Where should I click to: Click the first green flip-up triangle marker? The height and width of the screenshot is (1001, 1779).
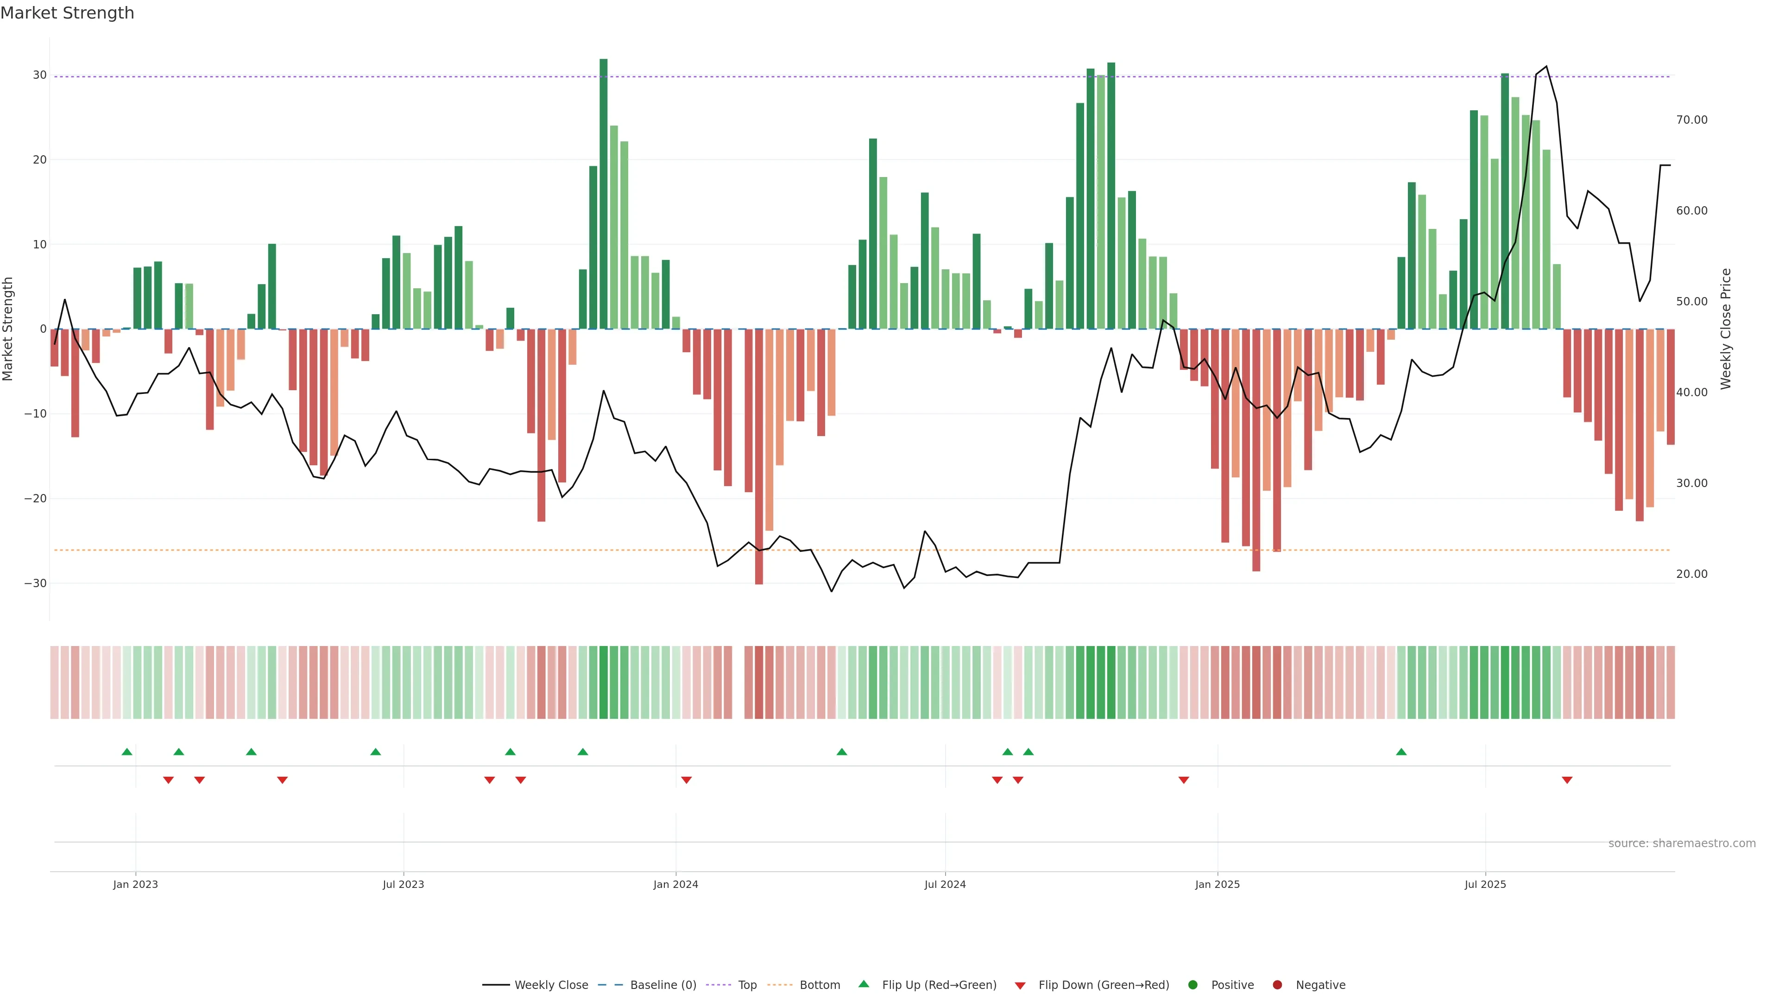[x=126, y=752]
